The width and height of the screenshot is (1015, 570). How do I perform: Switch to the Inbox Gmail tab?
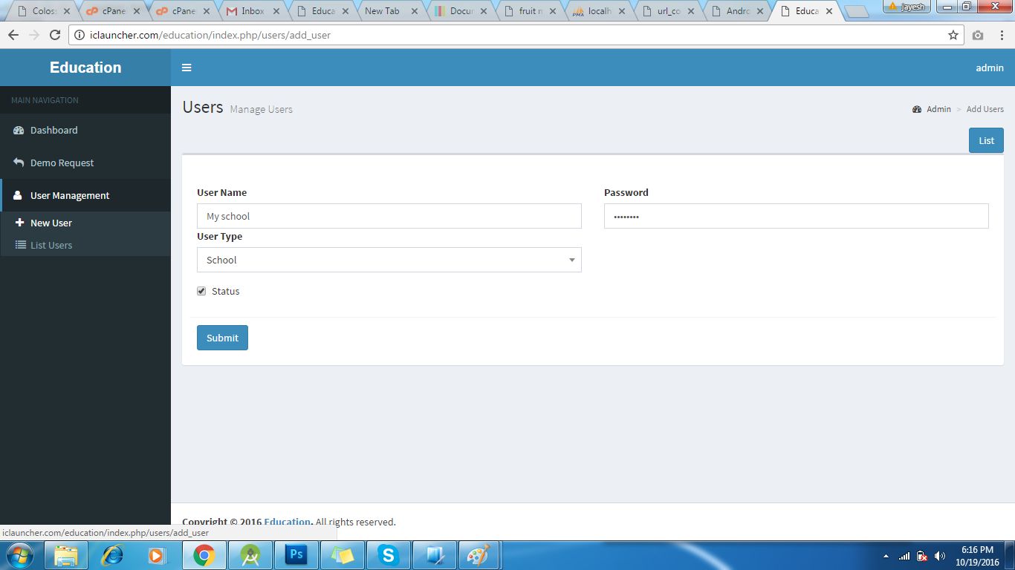253,11
